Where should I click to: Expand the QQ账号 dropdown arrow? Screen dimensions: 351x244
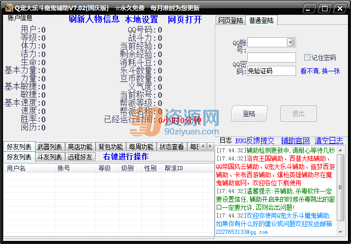(x=290, y=42)
